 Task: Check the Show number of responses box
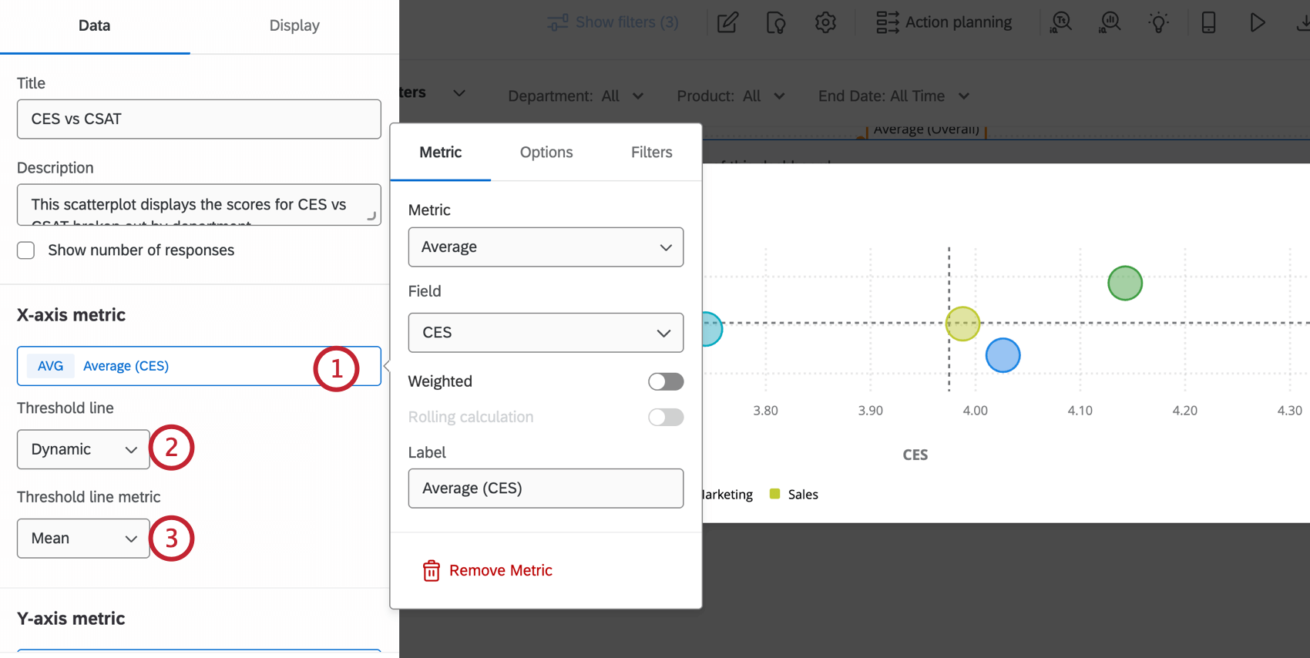pyautogui.click(x=26, y=250)
